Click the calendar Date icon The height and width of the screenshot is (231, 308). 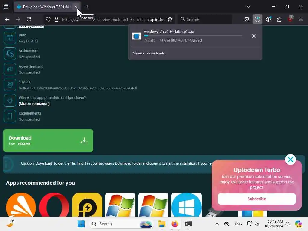(x=10, y=38)
